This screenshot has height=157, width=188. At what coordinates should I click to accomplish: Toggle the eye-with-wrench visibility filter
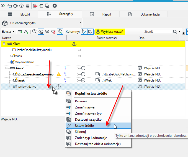[34, 32]
